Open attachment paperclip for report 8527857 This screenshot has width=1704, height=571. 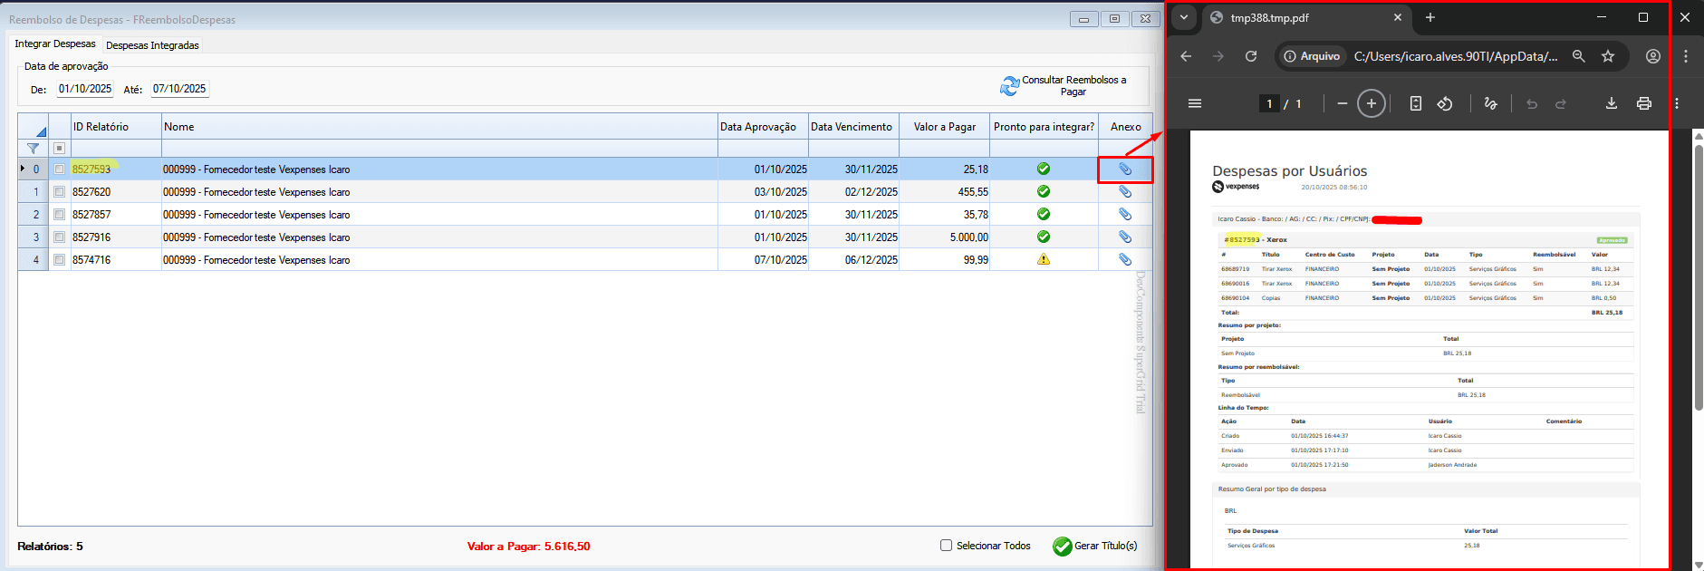(1124, 215)
